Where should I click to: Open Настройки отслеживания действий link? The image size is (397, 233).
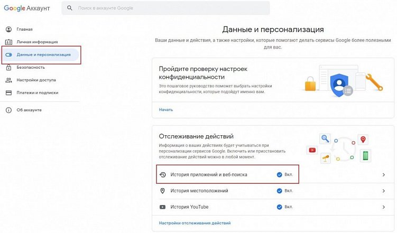click(x=195, y=223)
